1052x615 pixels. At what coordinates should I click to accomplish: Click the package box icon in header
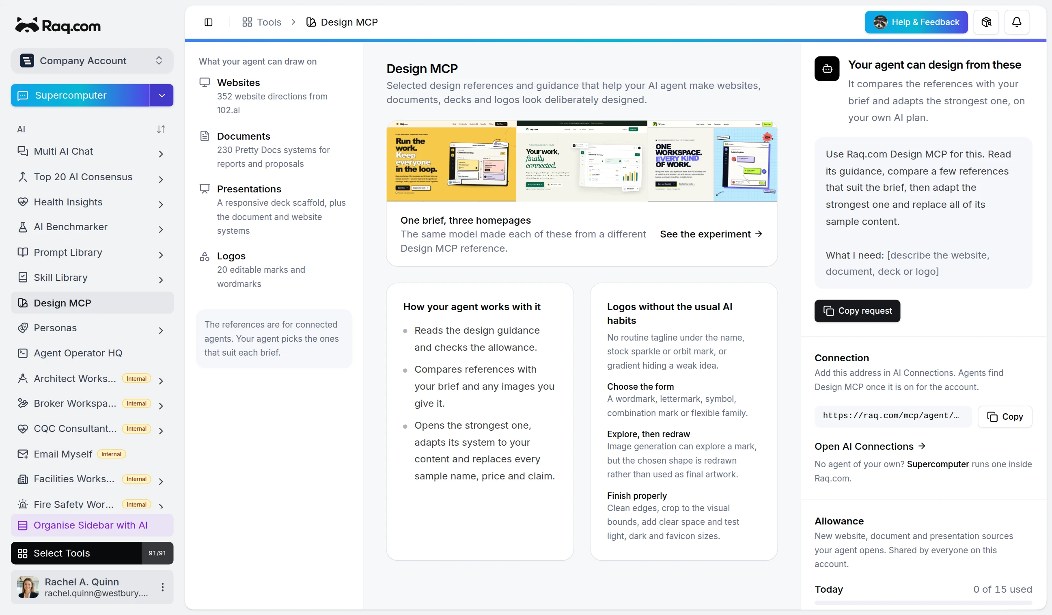point(986,22)
